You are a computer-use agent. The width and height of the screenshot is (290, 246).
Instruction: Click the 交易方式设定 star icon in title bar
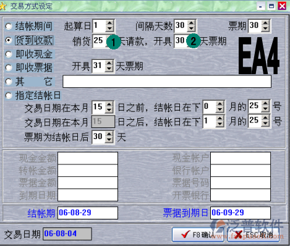pos(3,6)
